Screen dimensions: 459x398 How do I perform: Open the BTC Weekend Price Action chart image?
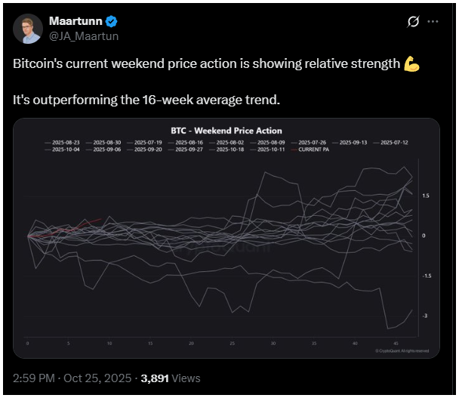[x=226, y=249]
